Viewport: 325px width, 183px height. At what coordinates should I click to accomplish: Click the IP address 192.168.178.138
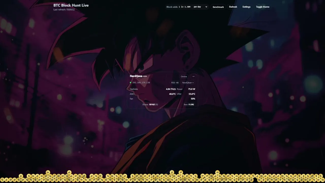(x=141, y=83)
